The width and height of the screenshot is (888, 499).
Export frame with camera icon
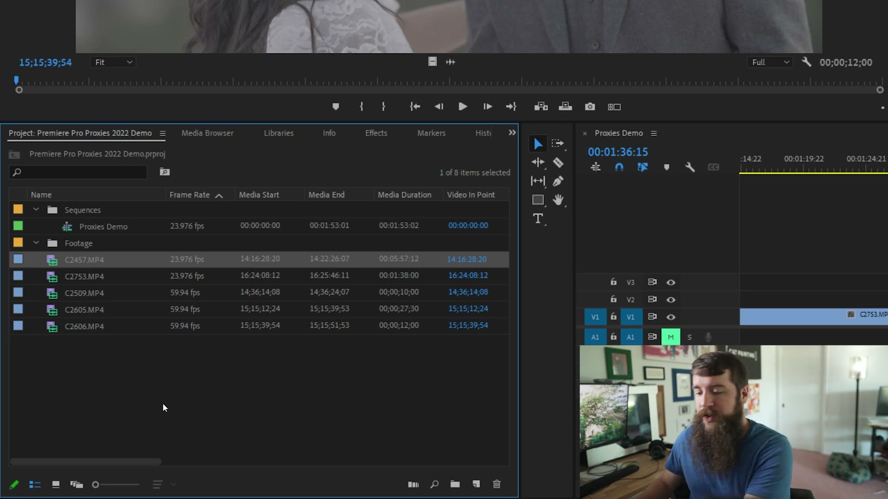(x=590, y=107)
